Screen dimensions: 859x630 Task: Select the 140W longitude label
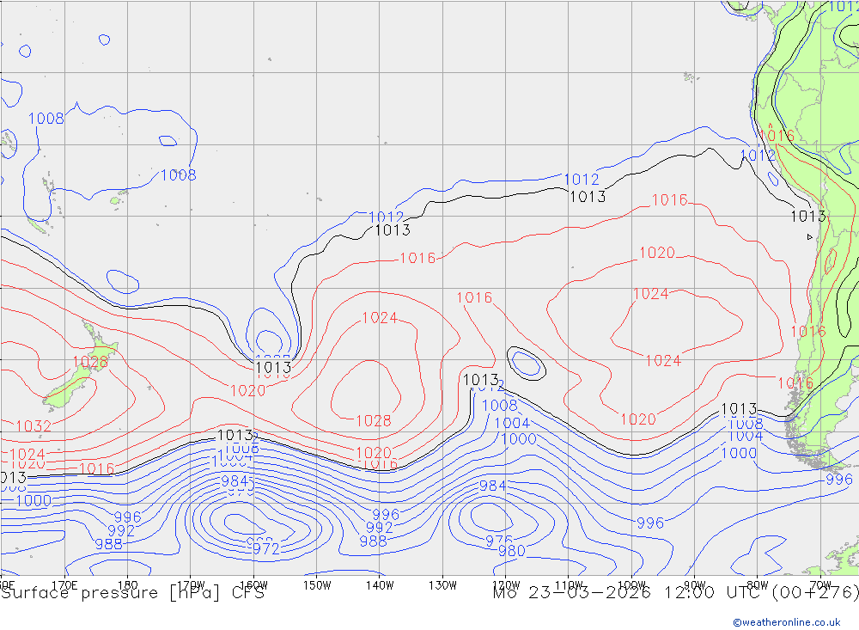(380, 585)
